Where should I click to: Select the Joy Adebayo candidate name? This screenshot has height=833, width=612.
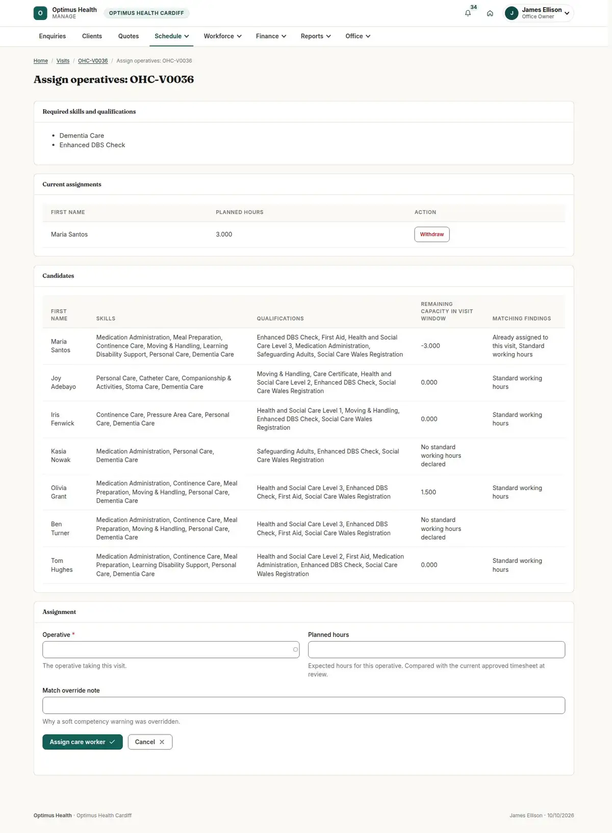pyautogui.click(x=63, y=382)
